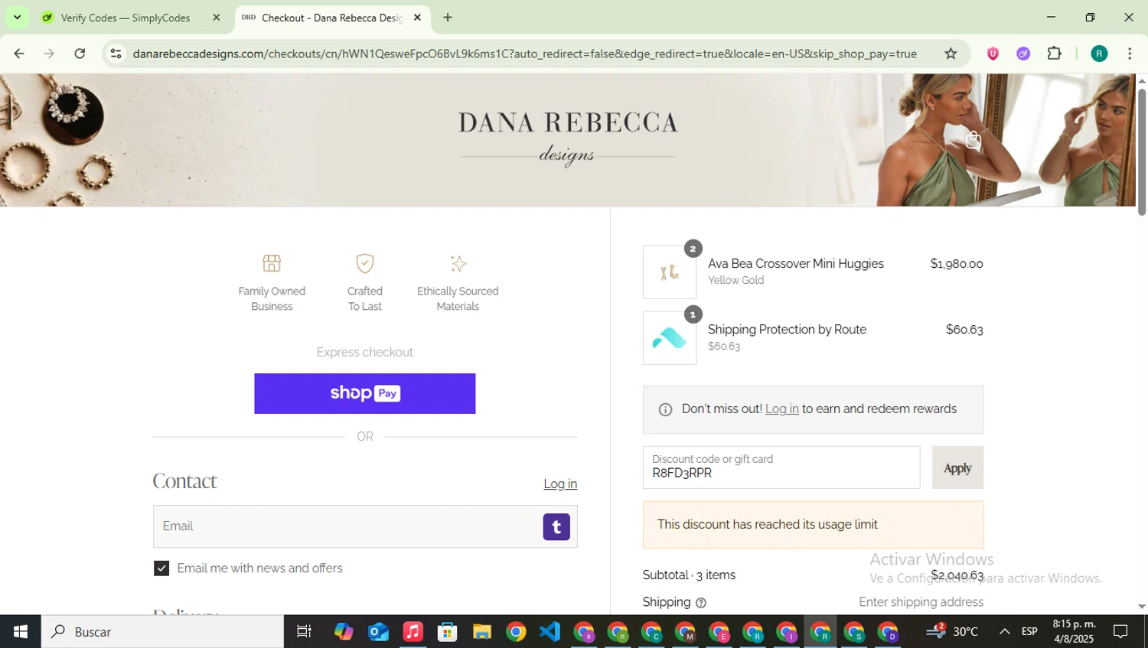Click the address bar URL
Viewport: 1148px width, 648px height.
pyautogui.click(x=525, y=54)
